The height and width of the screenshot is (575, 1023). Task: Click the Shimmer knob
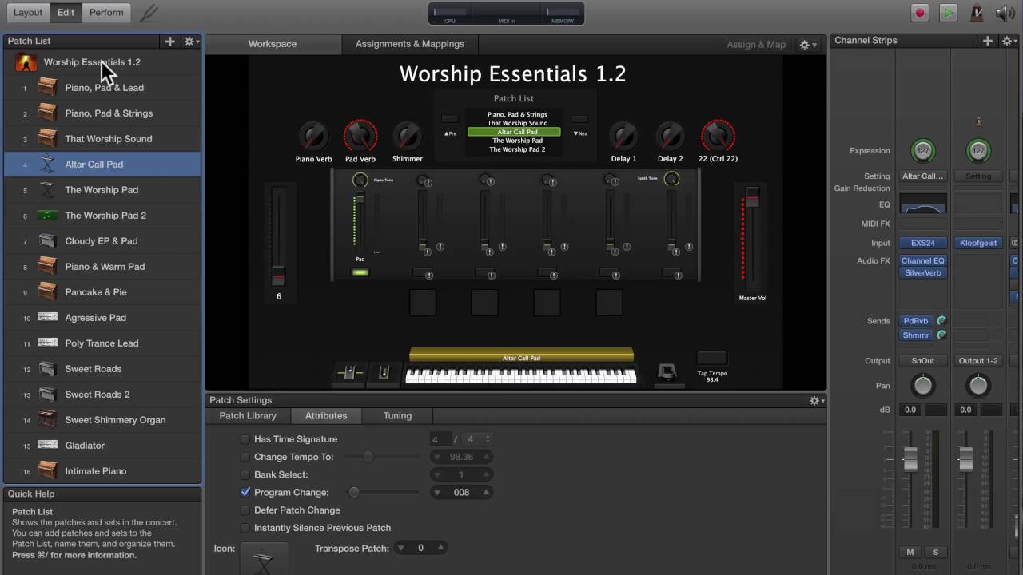coord(408,137)
